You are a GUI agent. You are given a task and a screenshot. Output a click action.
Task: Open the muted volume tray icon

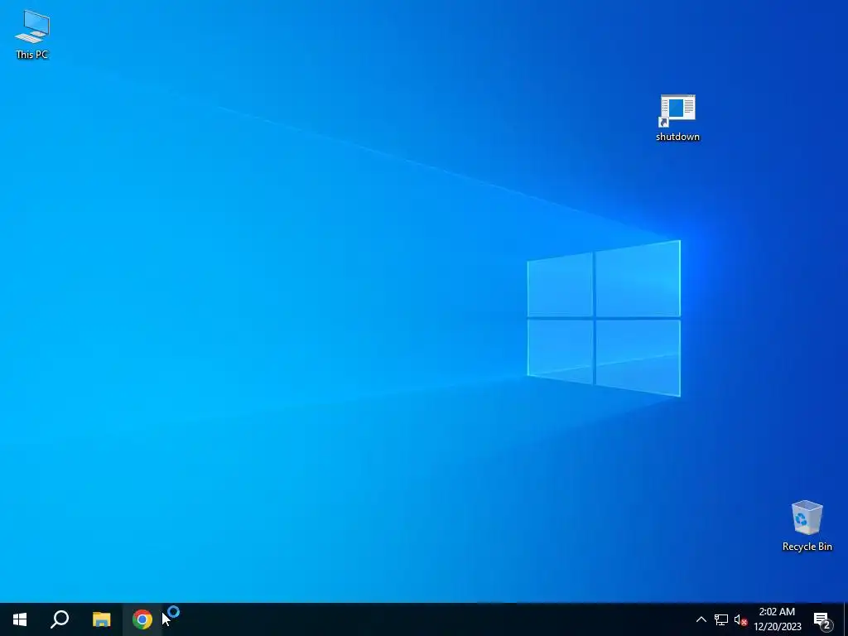click(740, 619)
